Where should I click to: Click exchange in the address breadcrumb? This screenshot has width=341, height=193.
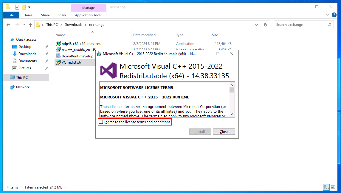pos(97,25)
